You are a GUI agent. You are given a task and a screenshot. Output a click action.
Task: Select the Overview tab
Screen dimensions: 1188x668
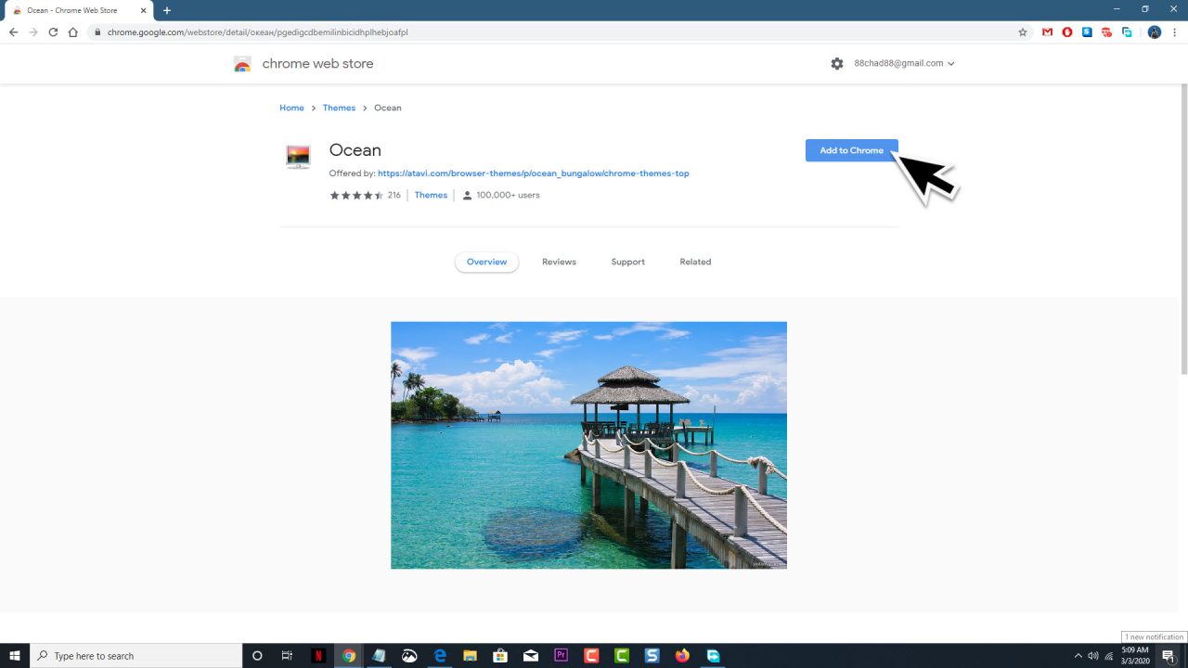coord(486,262)
